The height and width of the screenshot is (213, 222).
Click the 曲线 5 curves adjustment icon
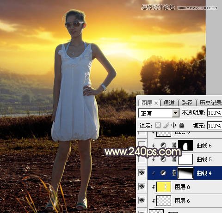click(x=163, y=159)
